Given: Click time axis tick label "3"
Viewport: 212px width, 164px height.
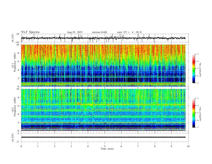Looking at the screenshot, I should (71, 146).
